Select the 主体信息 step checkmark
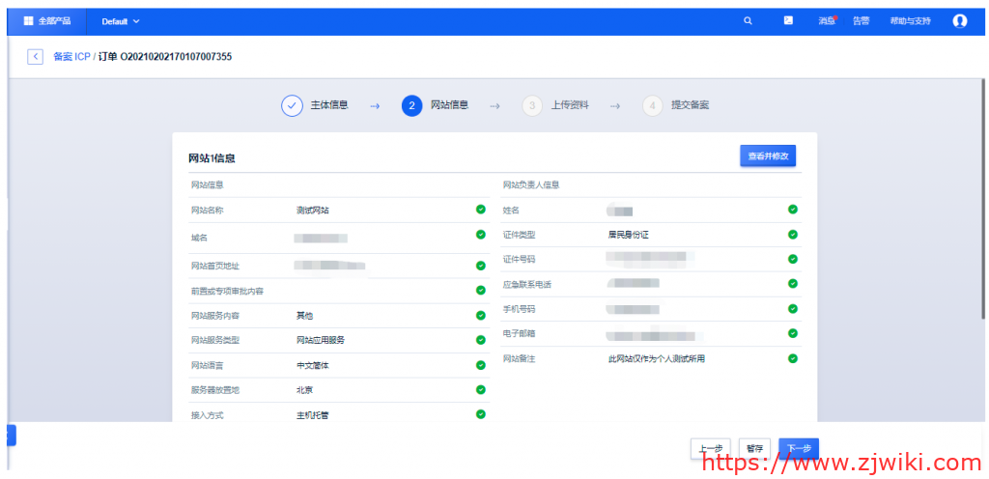989x479 pixels. pyautogui.click(x=292, y=106)
